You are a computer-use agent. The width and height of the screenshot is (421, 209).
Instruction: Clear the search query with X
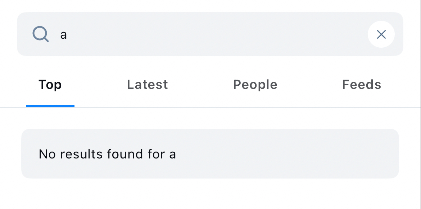[x=381, y=34]
